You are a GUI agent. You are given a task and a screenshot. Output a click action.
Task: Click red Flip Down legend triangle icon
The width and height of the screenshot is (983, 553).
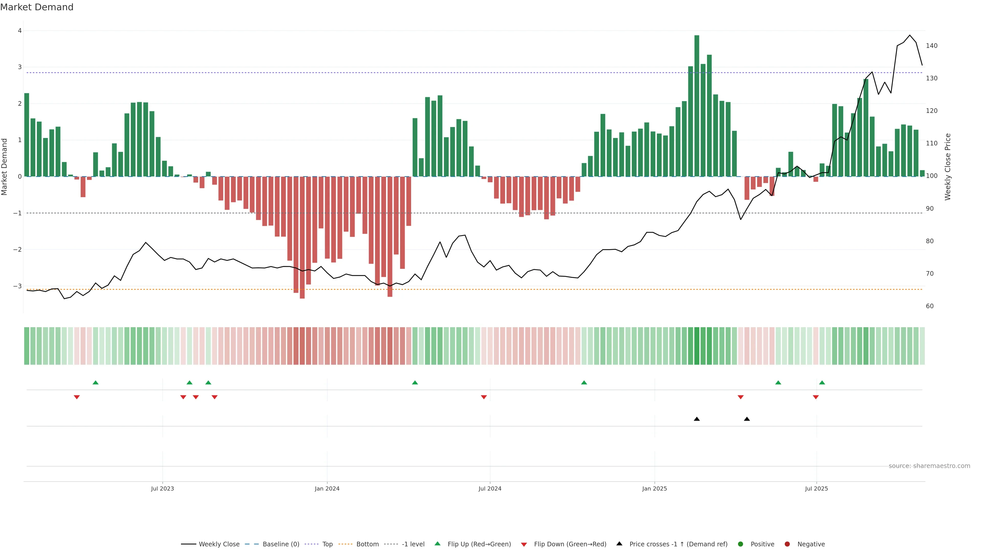(x=524, y=544)
